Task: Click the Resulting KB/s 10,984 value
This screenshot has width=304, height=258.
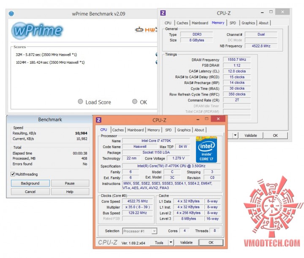Action: pos(81,133)
